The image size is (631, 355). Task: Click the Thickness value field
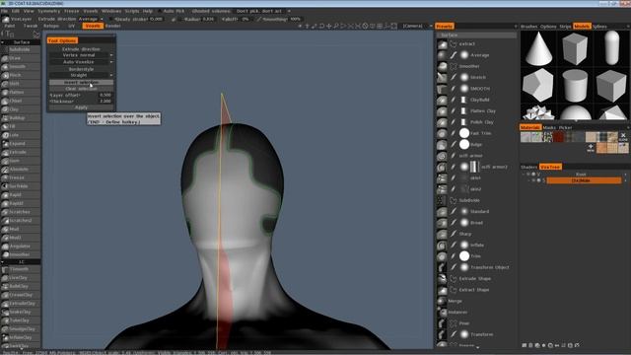pos(105,102)
